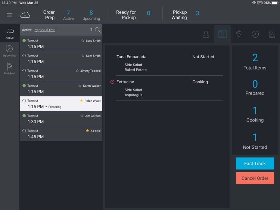The image size is (280, 210).
Task: Select the order items columns icon
Action: tap(223, 34)
